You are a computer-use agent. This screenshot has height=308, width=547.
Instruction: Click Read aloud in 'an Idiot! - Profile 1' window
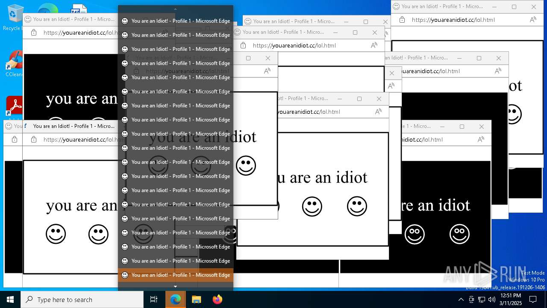(x=498, y=71)
